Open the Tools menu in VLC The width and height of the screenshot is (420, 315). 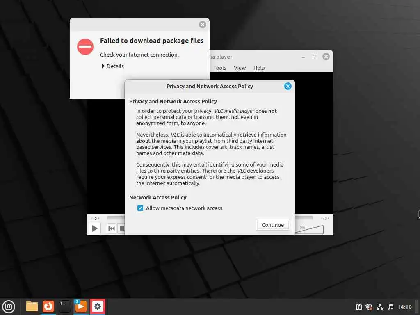[x=220, y=68]
